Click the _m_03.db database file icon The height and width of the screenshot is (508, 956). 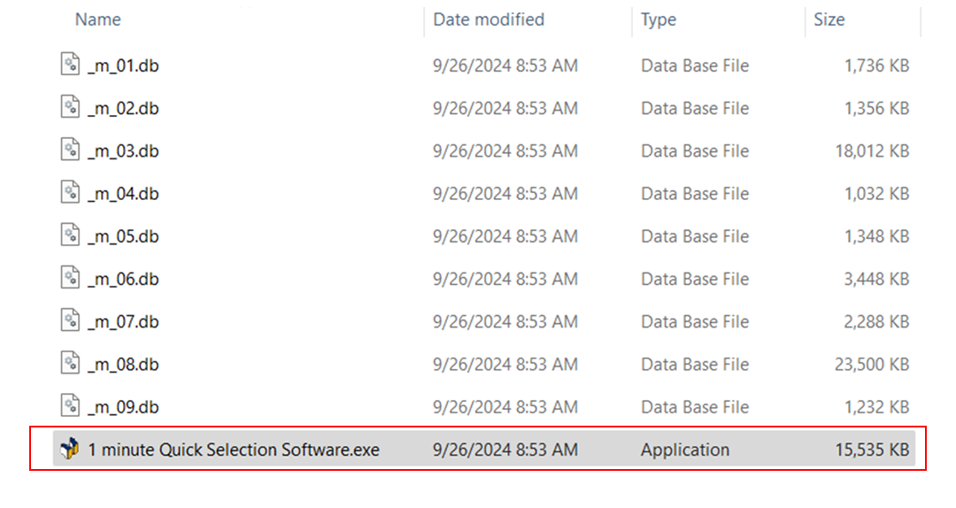(x=70, y=150)
